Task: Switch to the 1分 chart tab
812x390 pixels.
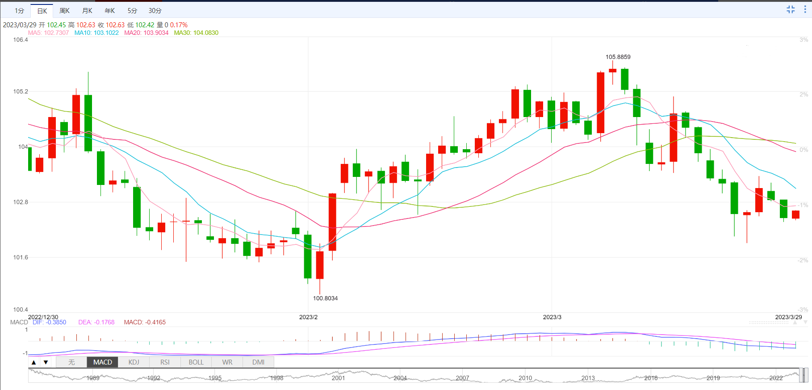Action: (x=19, y=11)
